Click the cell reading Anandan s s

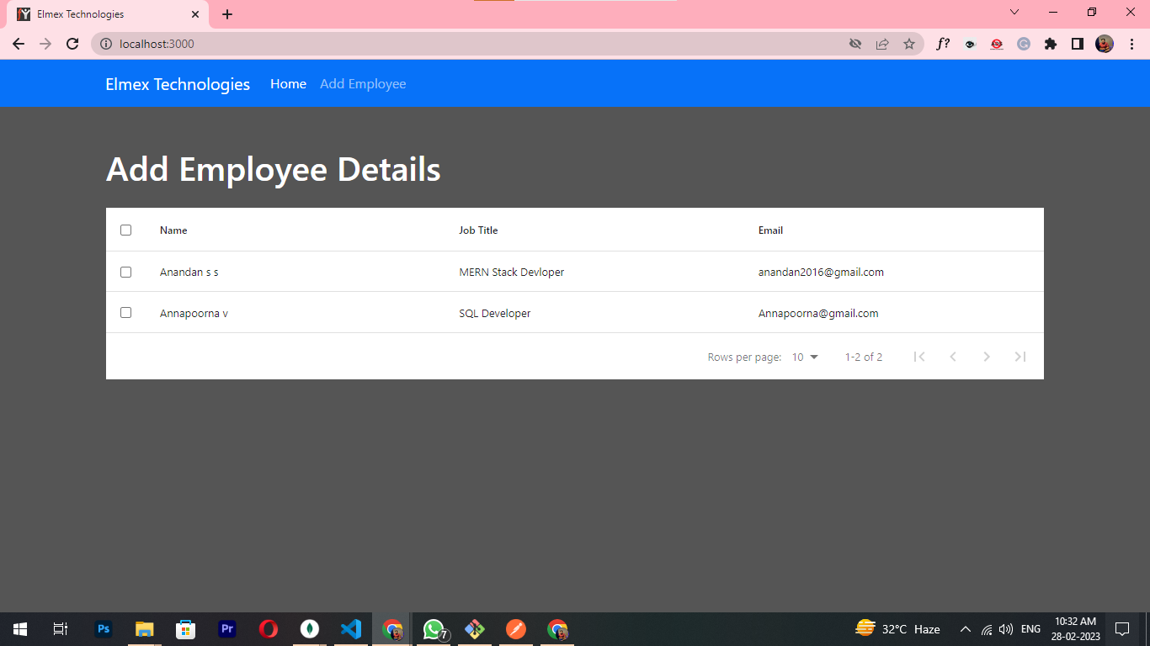[189, 273]
